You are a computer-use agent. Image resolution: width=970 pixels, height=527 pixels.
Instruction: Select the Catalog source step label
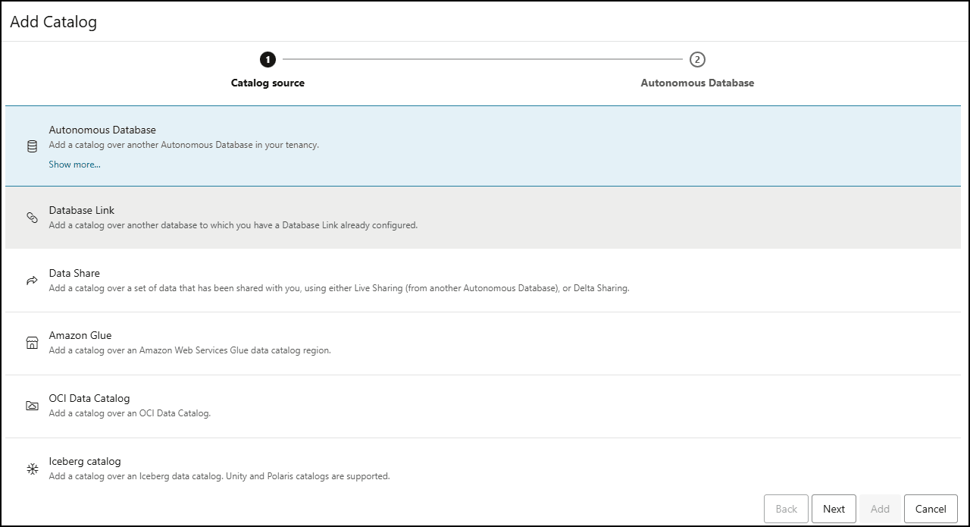pos(268,83)
